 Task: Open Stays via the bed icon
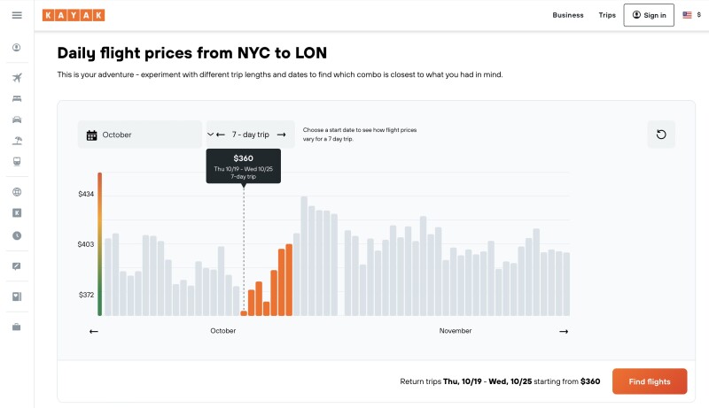(17, 98)
